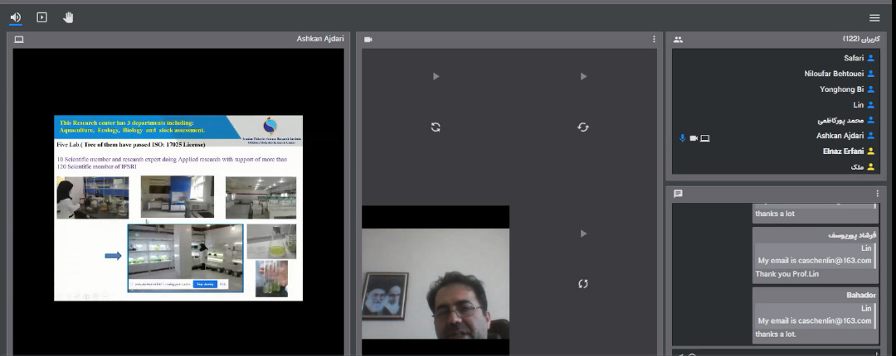Open the hamburger menu at top right
896x356 pixels.
[874, 17]
